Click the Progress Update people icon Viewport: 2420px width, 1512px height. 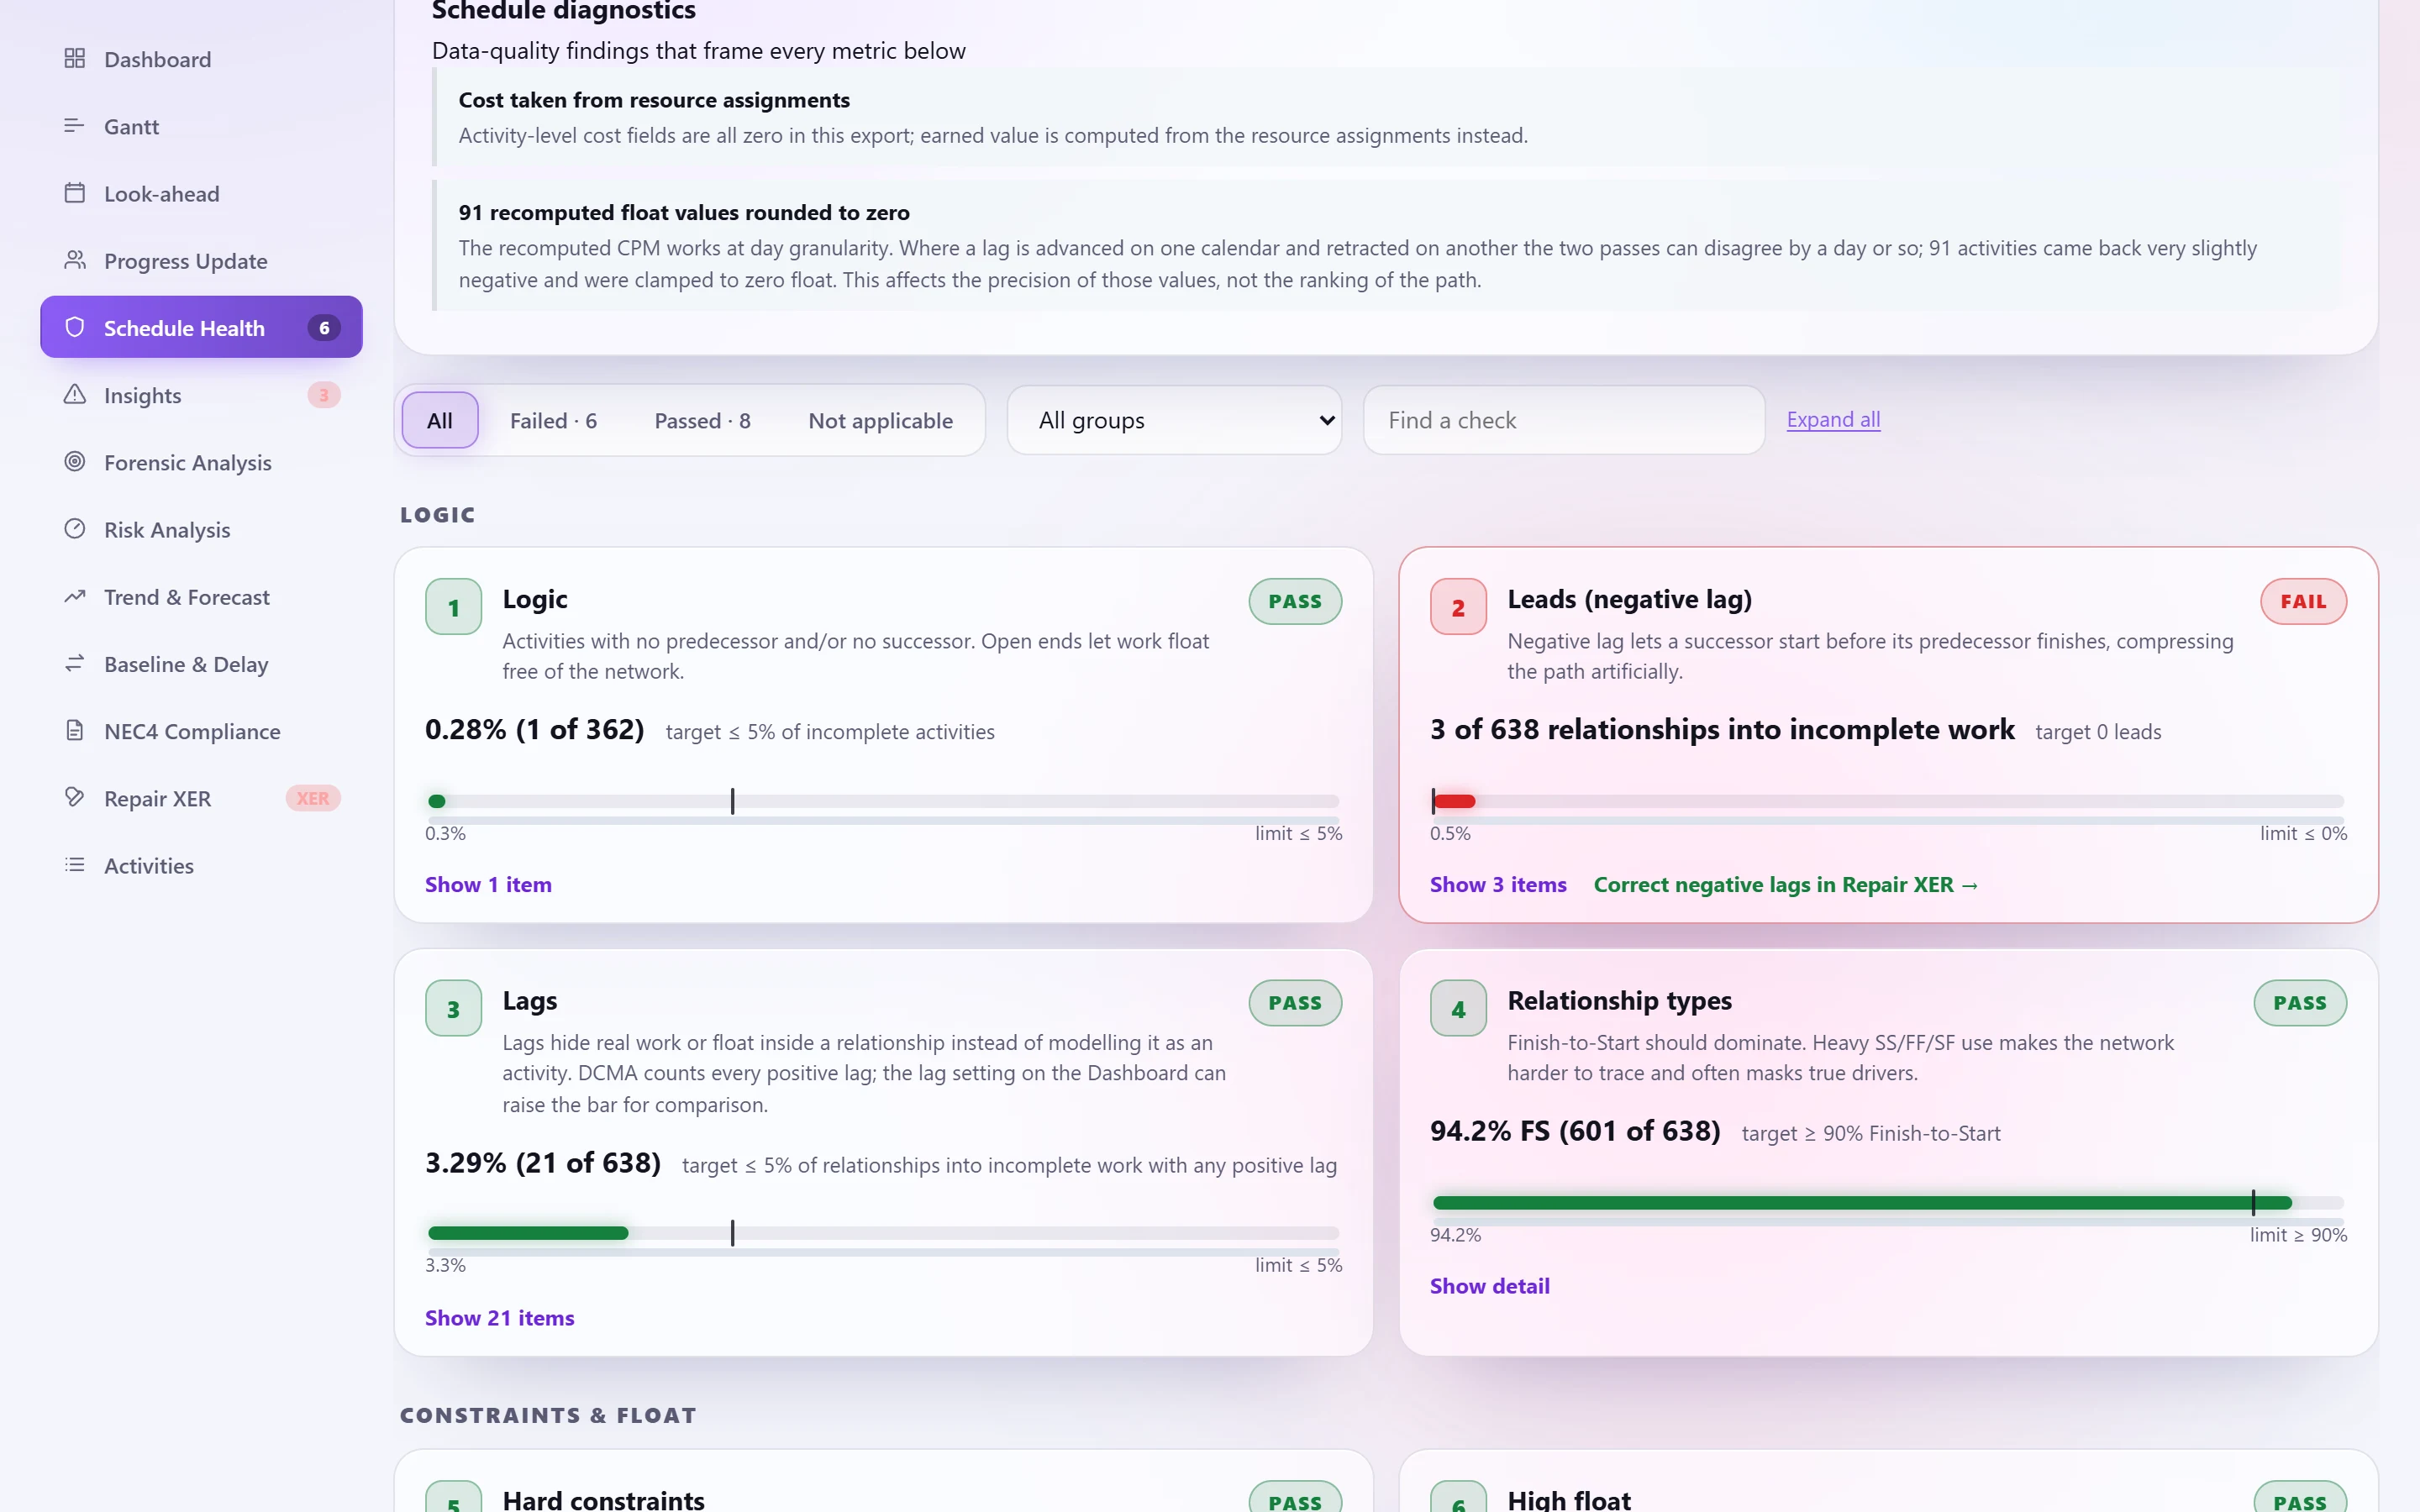(74, 260)
